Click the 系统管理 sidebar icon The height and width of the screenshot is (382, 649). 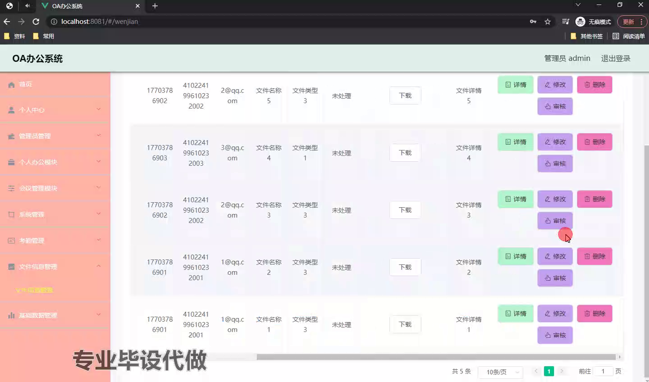11,214
